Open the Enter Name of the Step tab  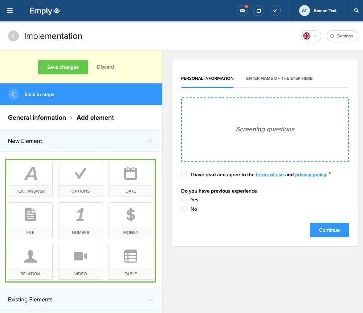click(x=279, y=78)
